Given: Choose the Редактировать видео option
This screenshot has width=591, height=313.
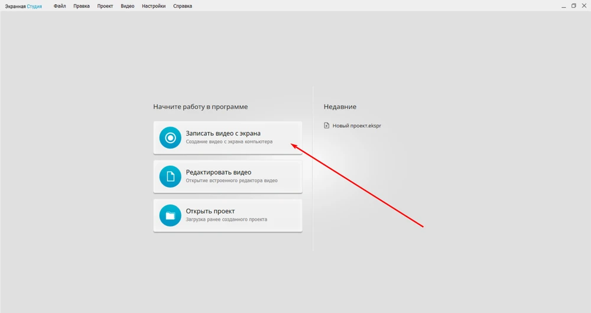Looking at the screenshot, I should point(218,172).
